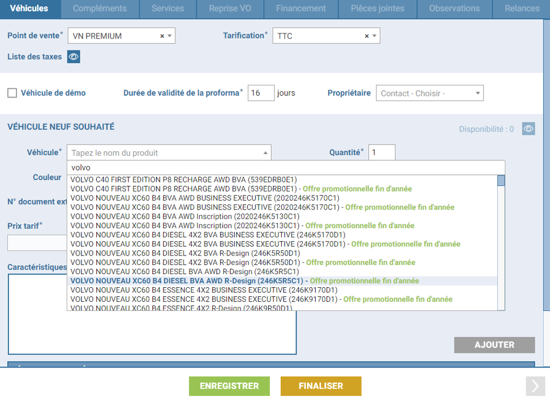Click the AJOUTER button
The height and width of the screenshot is (401, 550).
495,345
